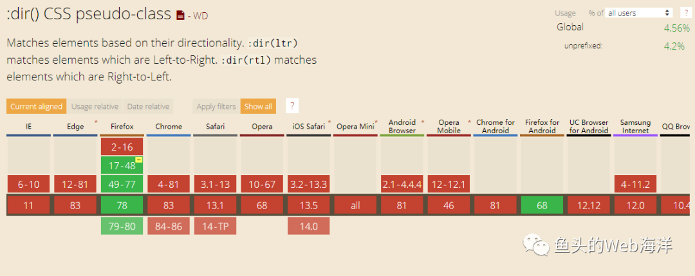Click the current Opera 68 cell
The width and height of the screenshot is (695, 276).
click(x=262, y=205)
